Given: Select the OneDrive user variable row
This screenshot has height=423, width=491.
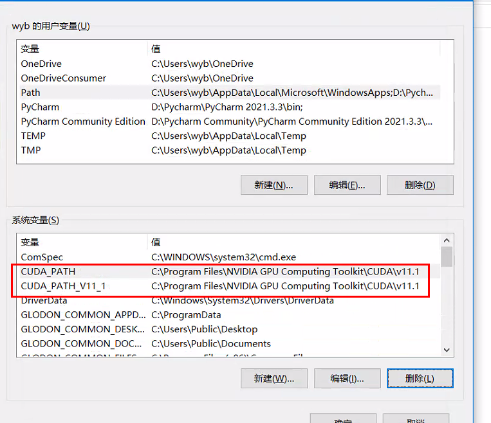Looking at the screenshot, I should coord(230,64).
